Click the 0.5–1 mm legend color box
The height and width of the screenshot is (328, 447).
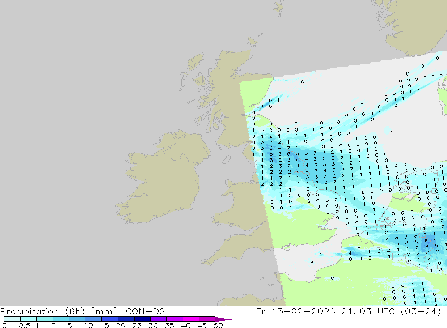click(x=29, y=319)
